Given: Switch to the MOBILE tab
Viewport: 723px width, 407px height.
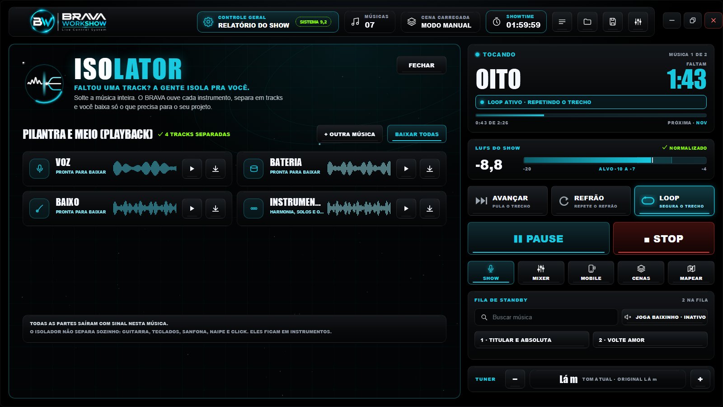Looking at the screenshot, I should tap(591, 273).
